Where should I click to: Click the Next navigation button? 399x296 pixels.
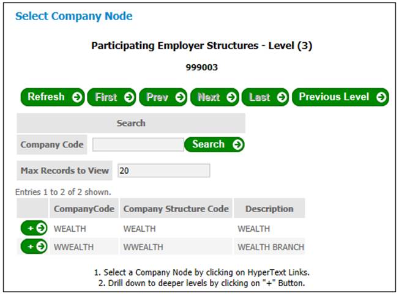pos(215,97)
